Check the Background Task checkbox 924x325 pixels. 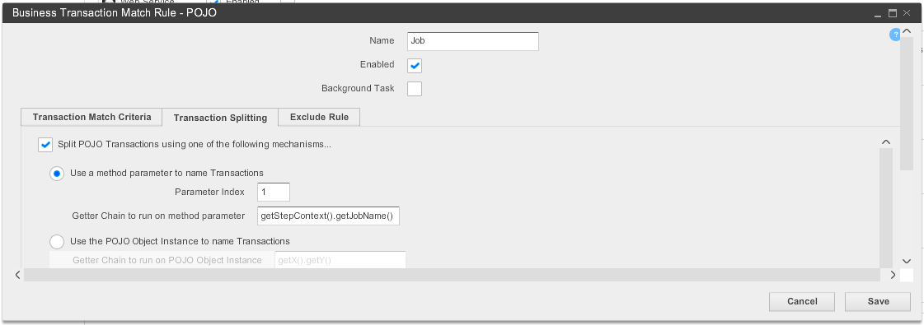pos(415,89)
